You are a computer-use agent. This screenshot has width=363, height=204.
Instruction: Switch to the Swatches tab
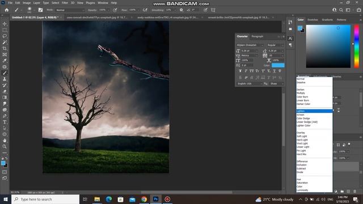click(x=313, y=20)
